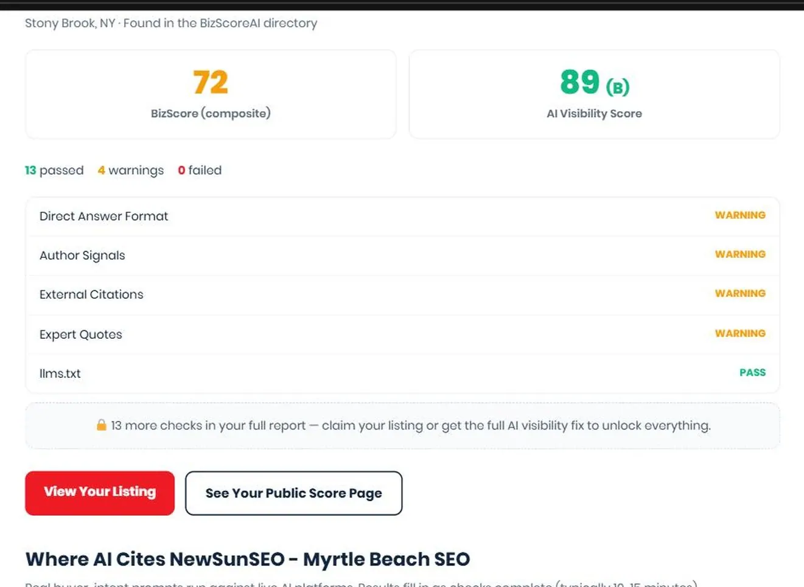Click the Expert Quotes check label
The image size is (804, 587).
tap(81, 334)
